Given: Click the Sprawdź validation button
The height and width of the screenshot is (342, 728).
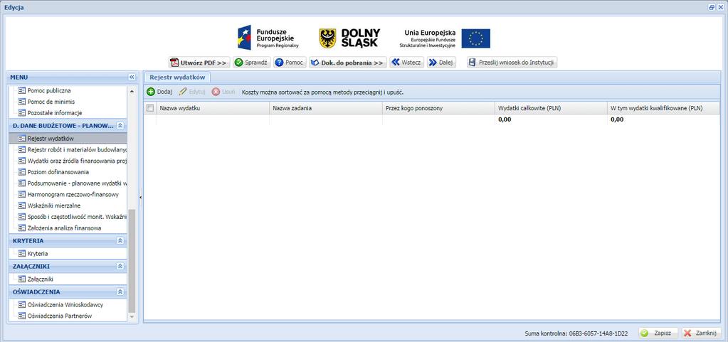Looking at the screenshot, I should (251, 63).
